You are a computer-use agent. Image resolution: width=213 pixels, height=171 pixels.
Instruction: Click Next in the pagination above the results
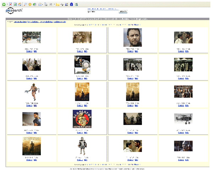click(x=136, y=25)
